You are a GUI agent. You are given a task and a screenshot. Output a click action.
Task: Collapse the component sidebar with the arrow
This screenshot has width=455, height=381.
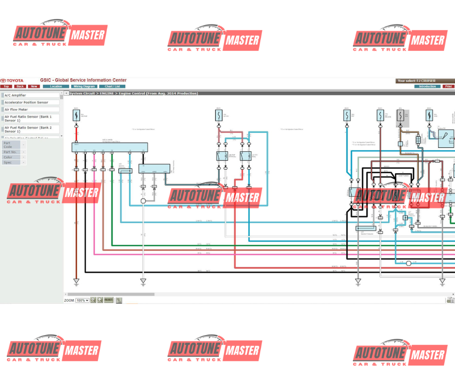pyautogui.click(x=66, y=93)
